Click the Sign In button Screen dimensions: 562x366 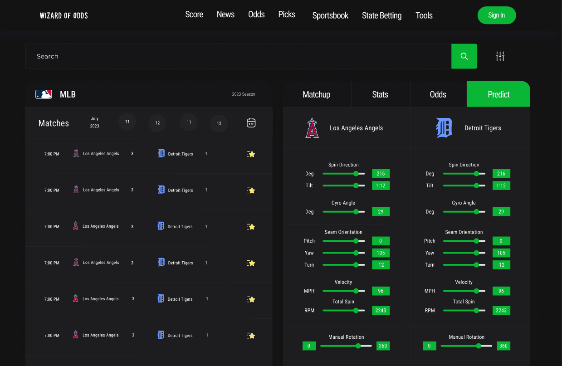[497, 15]
